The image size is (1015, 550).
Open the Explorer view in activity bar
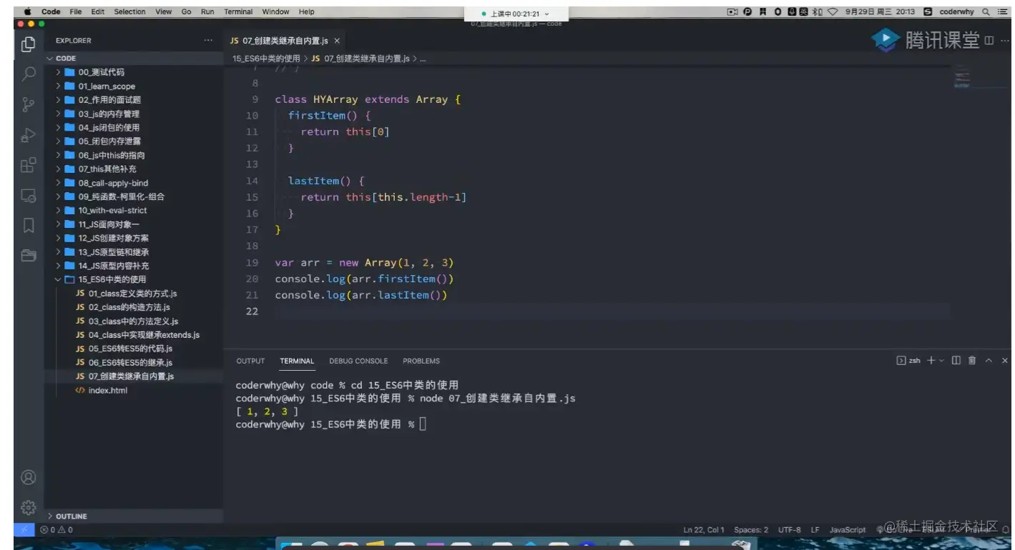[x=29, y=44]
